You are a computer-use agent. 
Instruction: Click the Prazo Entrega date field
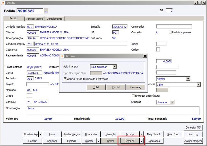[x=34, y=67]
